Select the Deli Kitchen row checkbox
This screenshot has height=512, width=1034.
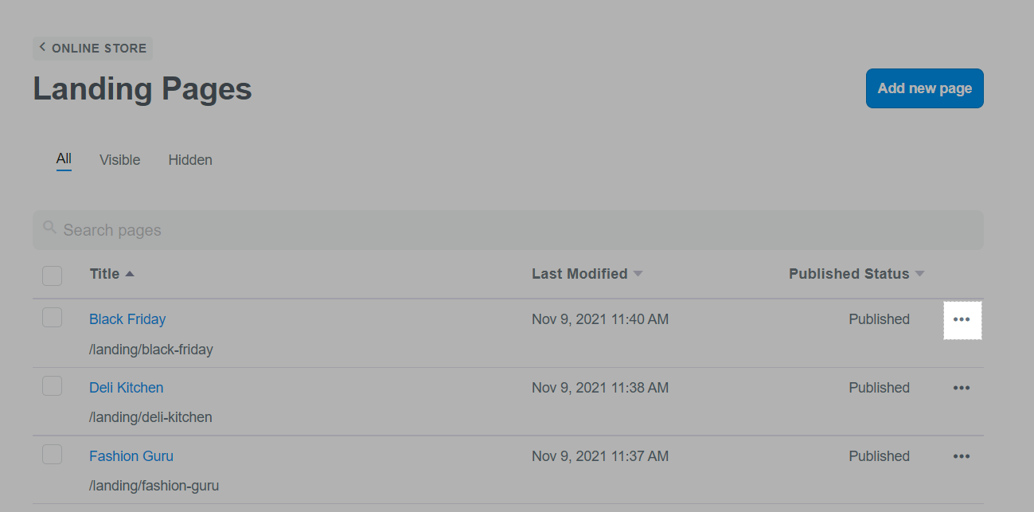point(52,386)
